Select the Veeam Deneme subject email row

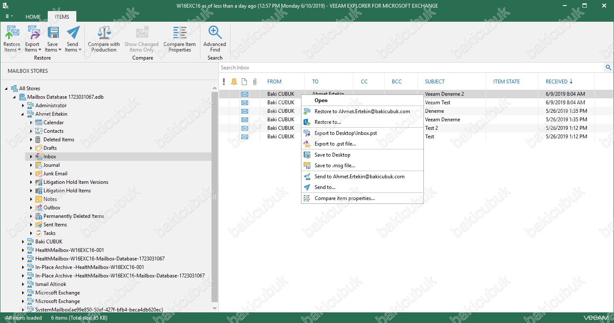coord(416,120)
